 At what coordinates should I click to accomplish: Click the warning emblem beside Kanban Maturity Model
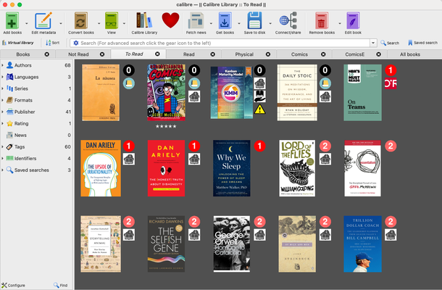[259, 109]
